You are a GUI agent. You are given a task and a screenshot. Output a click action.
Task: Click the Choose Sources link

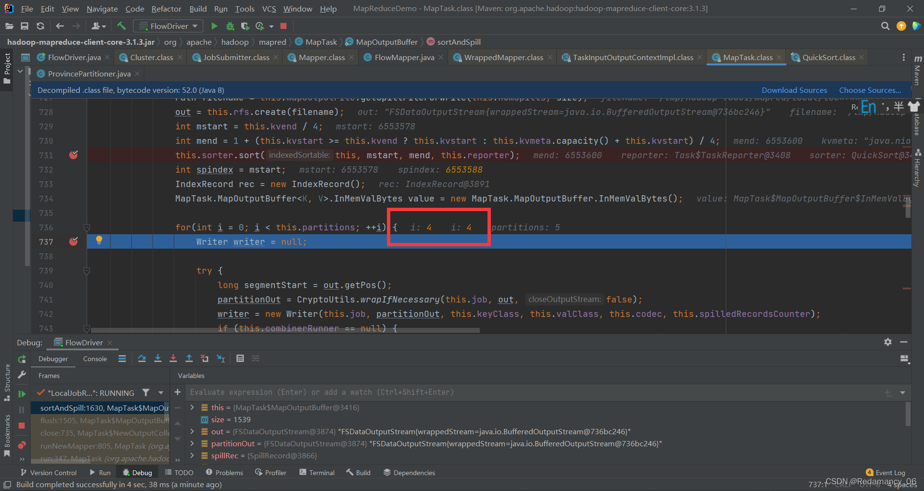[870, 90]
